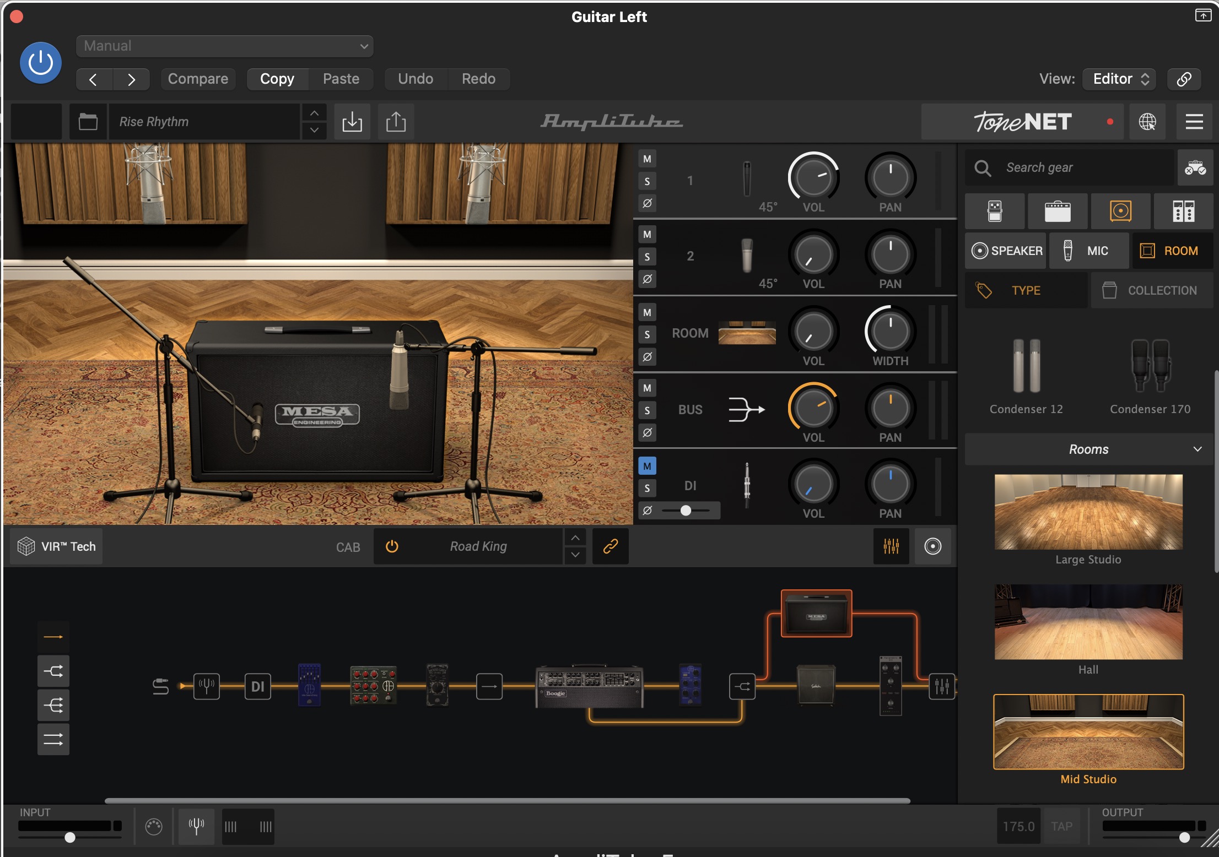1219x857 pixels.
Task: Toggle the plugin power bypass button
Action: [x=41, y=63]
